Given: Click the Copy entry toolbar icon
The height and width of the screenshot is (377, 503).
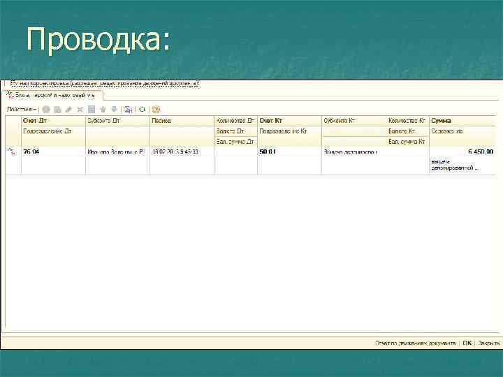Looking at the screenshot, I should coord(57,110).
